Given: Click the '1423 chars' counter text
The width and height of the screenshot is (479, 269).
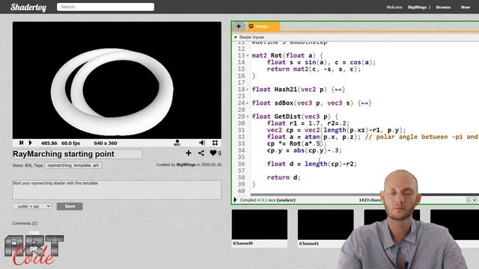Looking at the screenshot, I should 369,200.
